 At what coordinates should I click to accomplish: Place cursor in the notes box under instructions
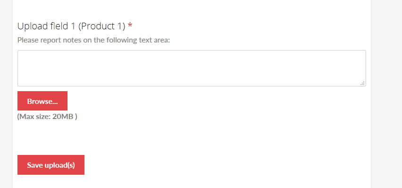tap(192, 68)
